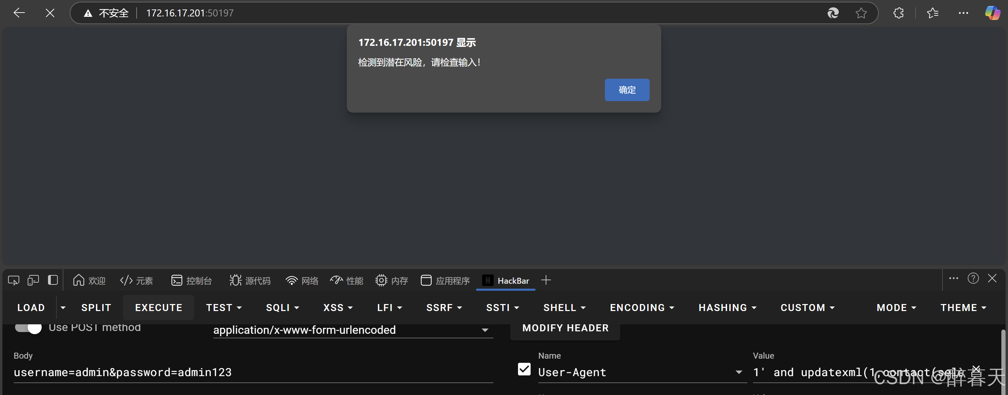1008x395 pixels.
Task: Uncheck the User-Agent header checkbox
Action: [x=524, y=369]
